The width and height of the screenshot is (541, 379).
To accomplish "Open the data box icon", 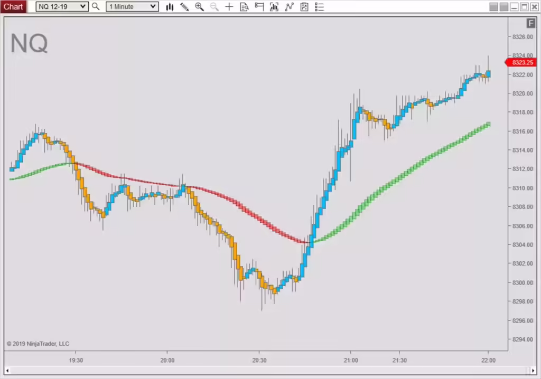I will 244,7.
